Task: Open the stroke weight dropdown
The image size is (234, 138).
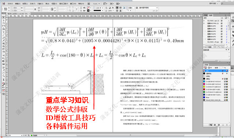Action: (103, 8)
